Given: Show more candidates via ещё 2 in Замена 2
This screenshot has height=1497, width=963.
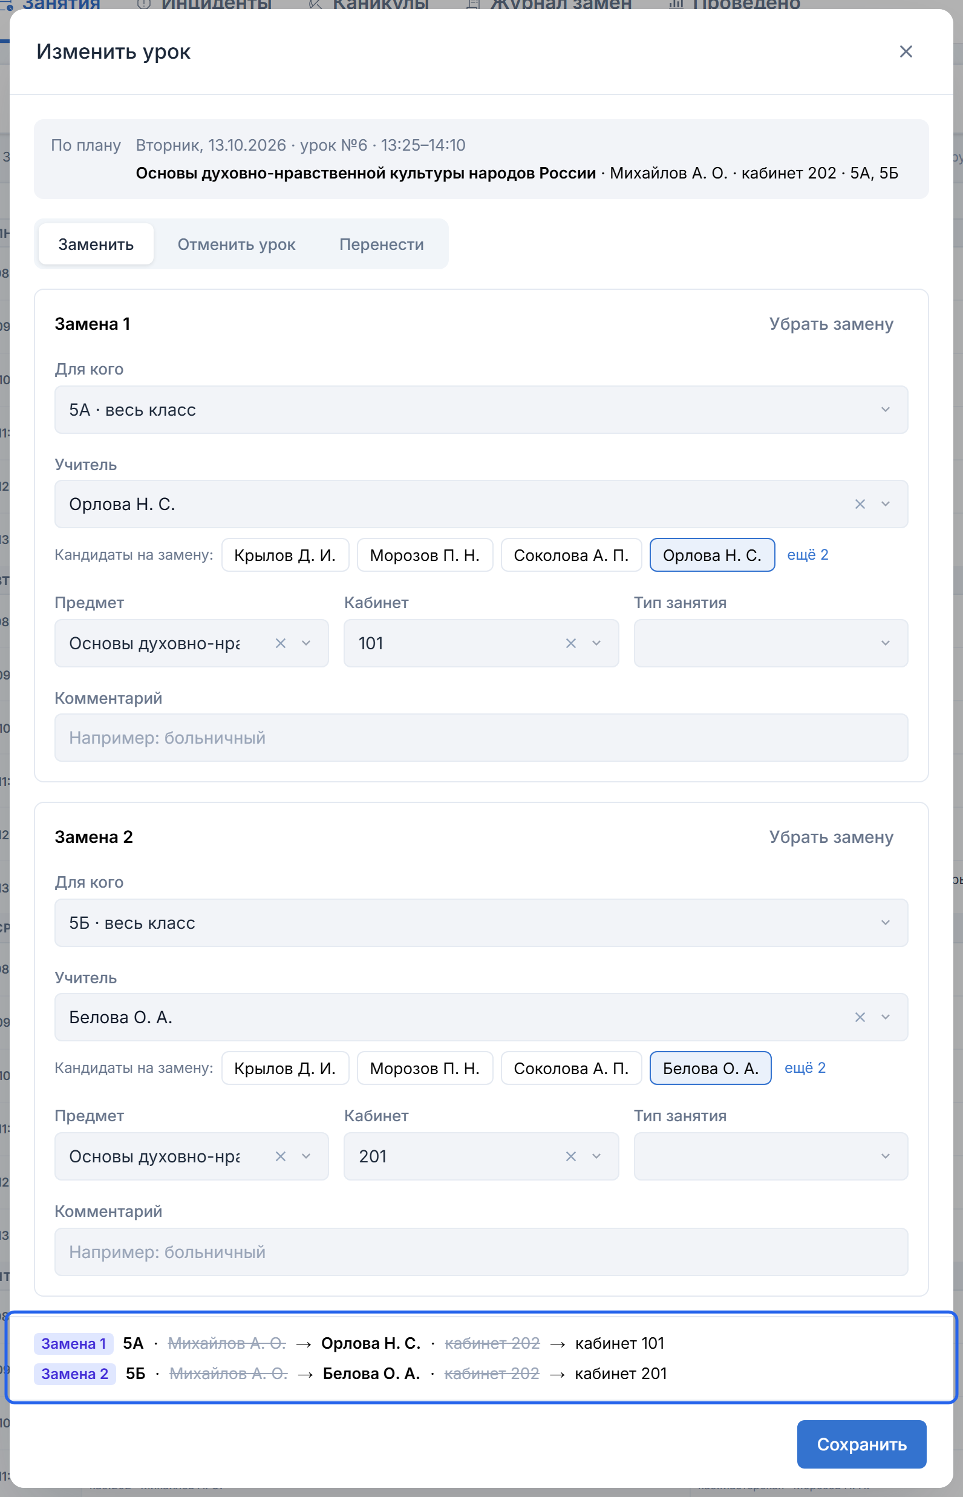Looking at the screenshot, I should (805, 1068).
